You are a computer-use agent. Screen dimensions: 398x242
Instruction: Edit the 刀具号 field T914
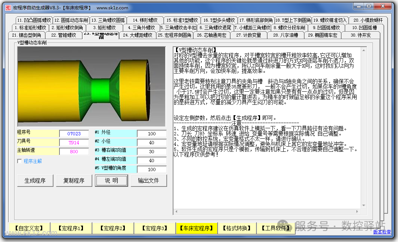point(74,142)
